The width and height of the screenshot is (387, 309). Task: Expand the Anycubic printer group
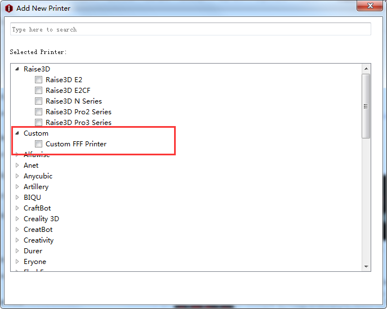point(17,176)
